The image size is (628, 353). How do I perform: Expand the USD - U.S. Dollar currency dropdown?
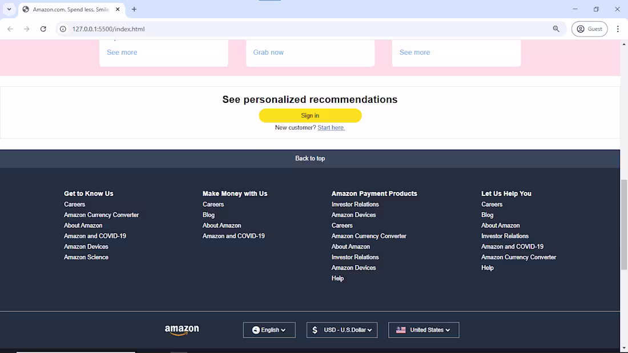click(x=341, y=330)
